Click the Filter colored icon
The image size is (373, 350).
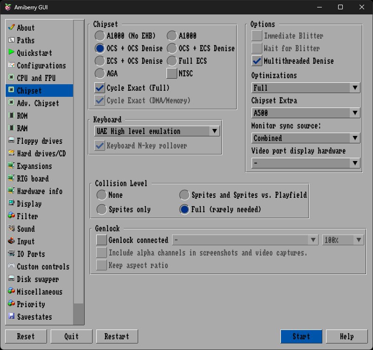pyautogui.click(x=11, y=215)
